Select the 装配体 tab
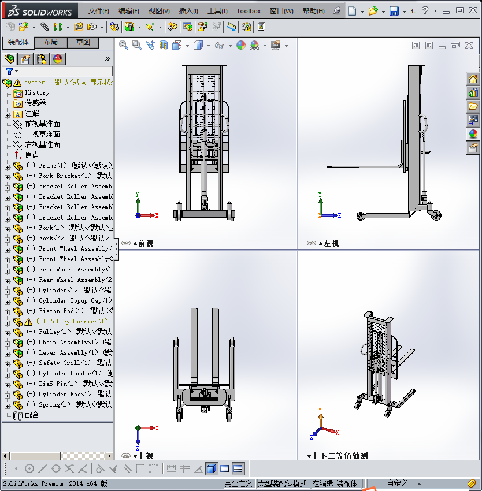 [18, 42]
